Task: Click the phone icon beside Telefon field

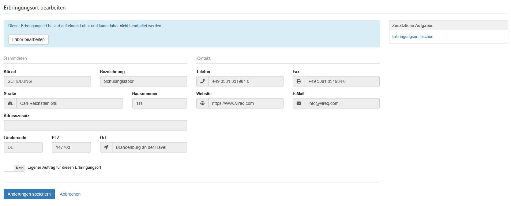Action: (202, 81)
